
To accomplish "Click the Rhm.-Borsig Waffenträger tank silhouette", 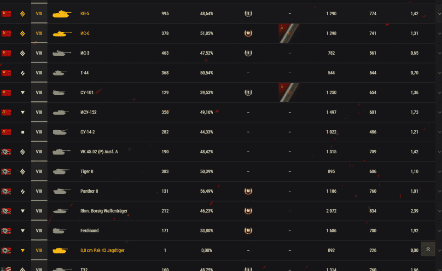I will point(60,211).
